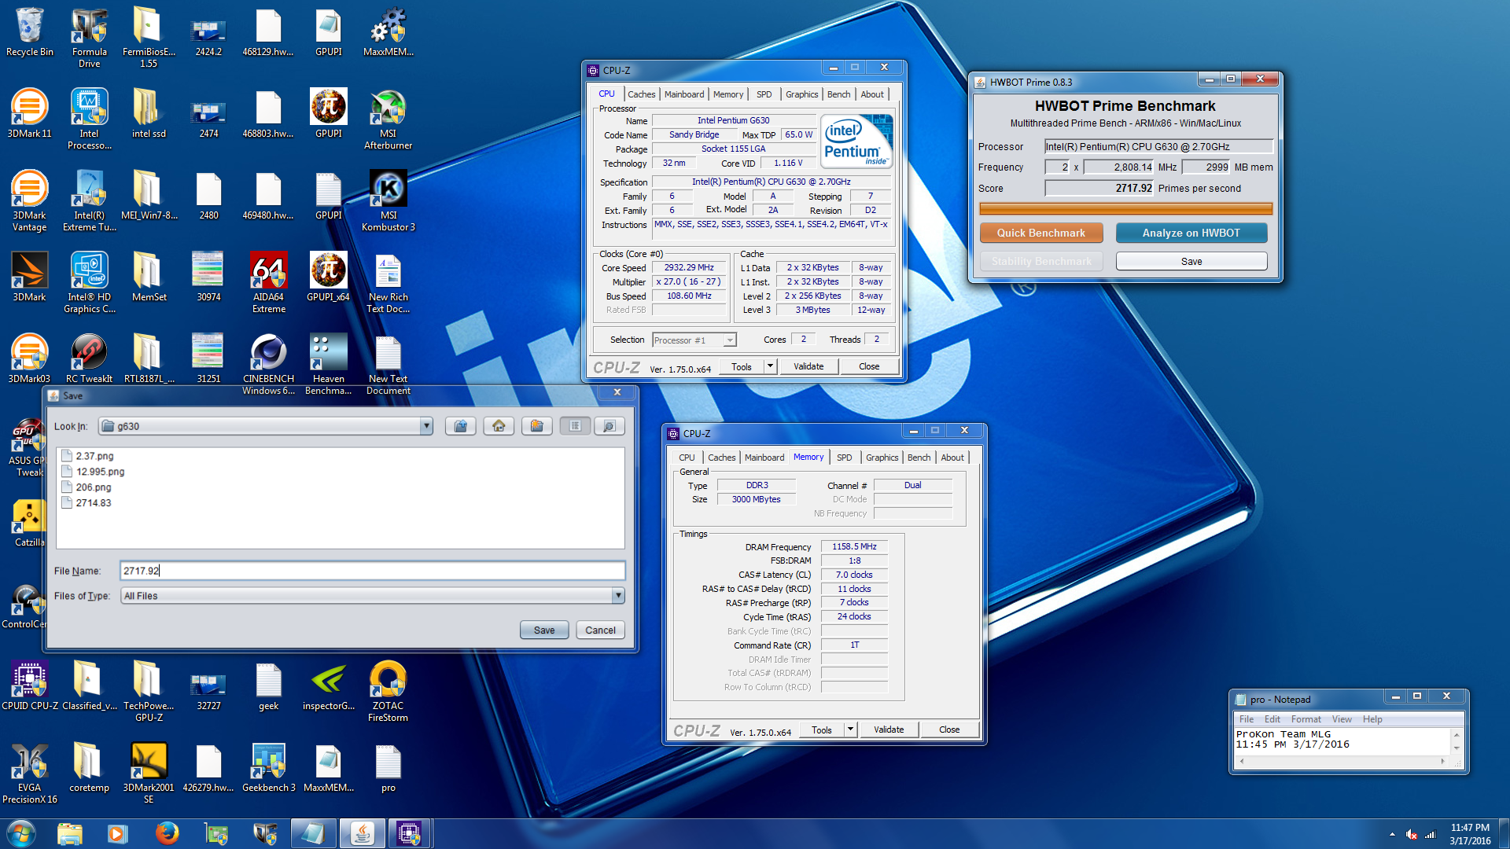This screenshot has width=1510, height=849.
Task: Open Geekbench 3 desktop shortcut
Action: (269, 767)
